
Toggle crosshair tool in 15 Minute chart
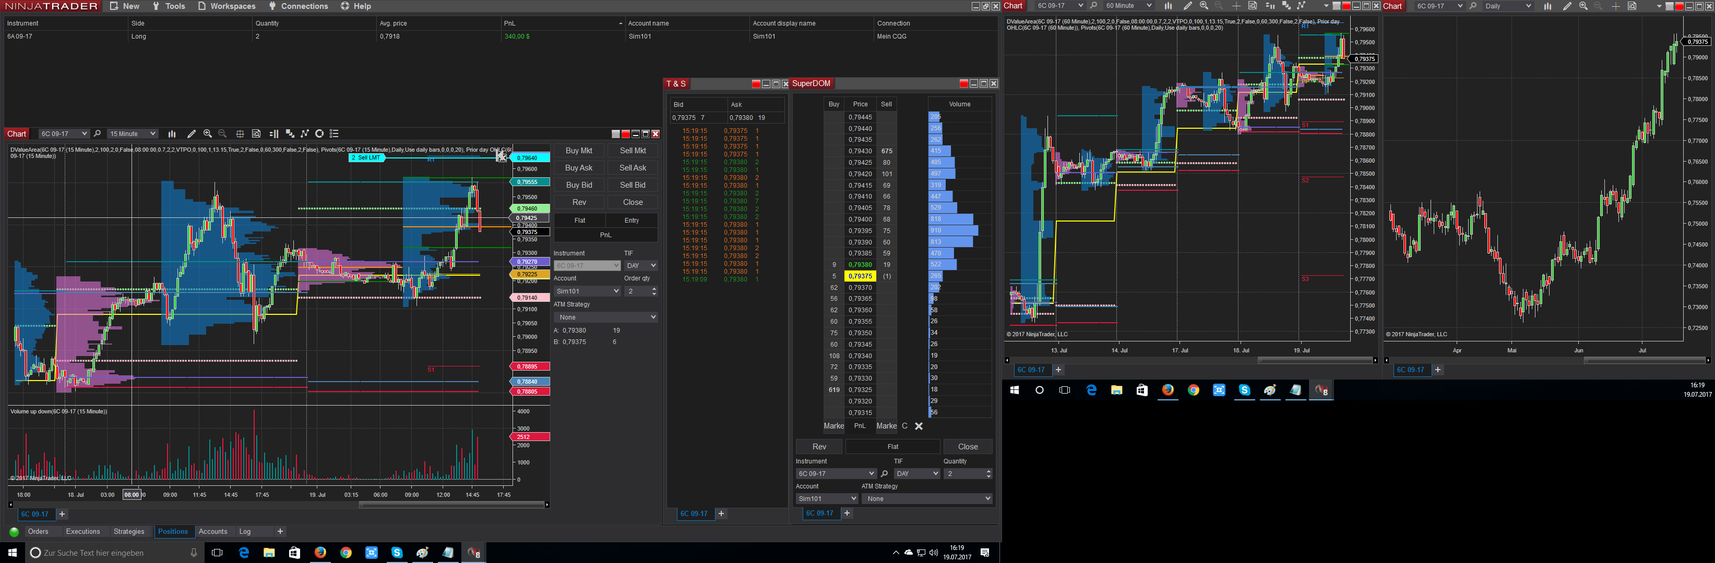point(240,133)
